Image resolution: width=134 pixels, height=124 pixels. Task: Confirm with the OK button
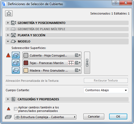118,116
